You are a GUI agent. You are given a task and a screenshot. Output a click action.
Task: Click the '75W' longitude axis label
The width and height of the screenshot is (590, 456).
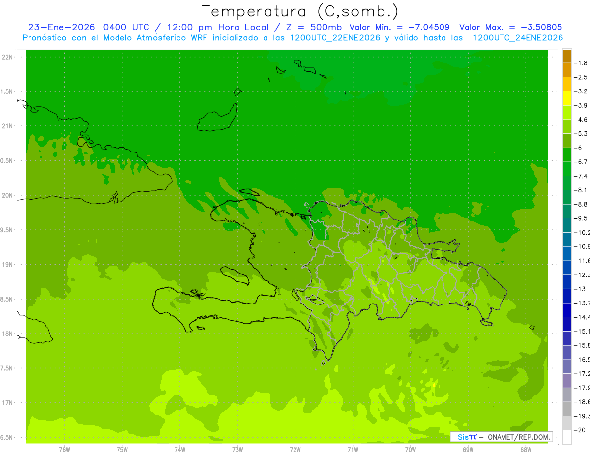[x=122, y=450]
